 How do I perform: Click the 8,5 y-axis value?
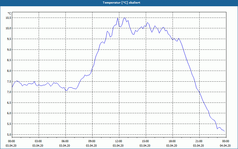pyautogui.click(x=9, y=60)
